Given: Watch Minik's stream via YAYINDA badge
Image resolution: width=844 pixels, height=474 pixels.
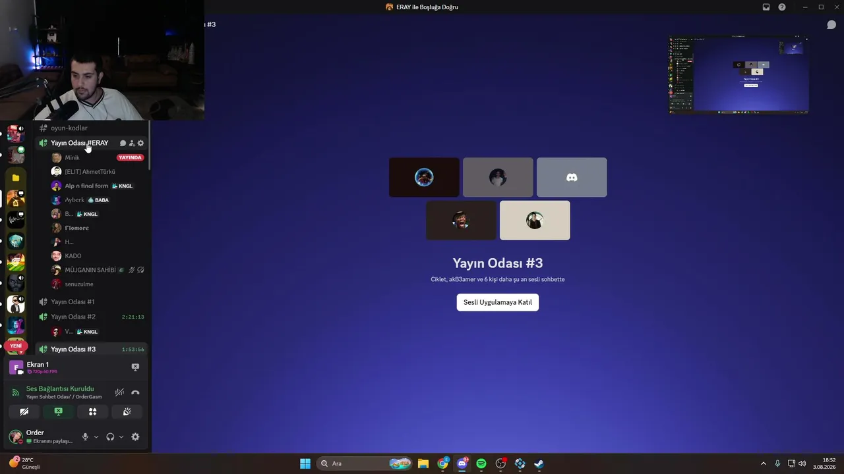Looking at the screenshot, I should 130,157.
